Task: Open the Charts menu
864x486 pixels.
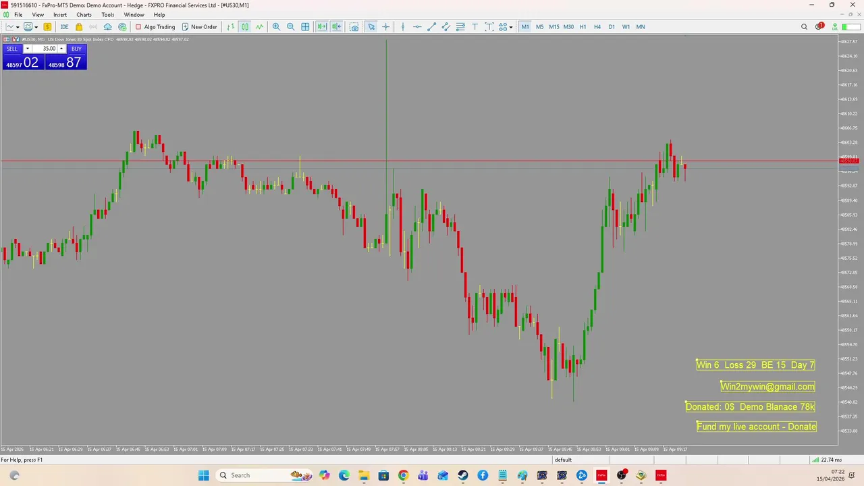Action: pos(84,15)
